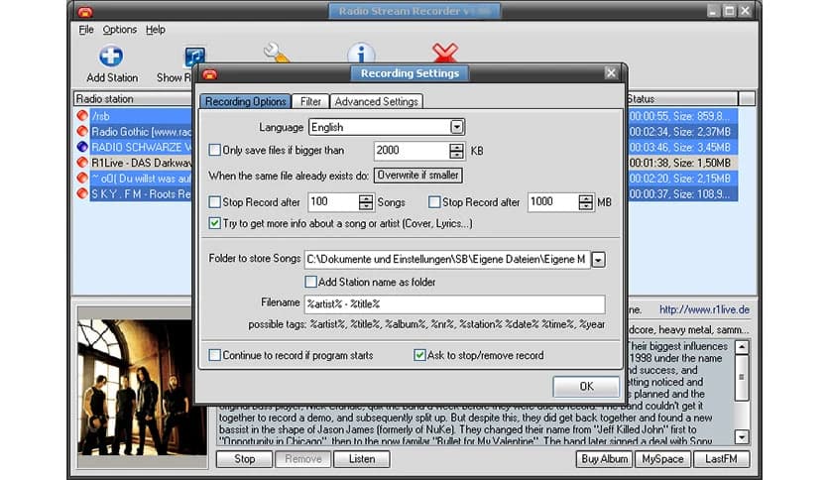Select the /rsb station row
Screen dimensions: 829x480
(x=141, y=116)
